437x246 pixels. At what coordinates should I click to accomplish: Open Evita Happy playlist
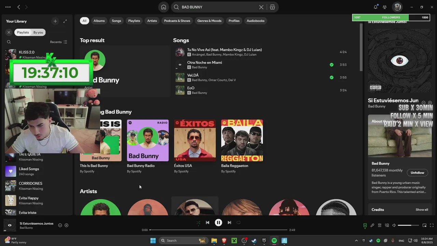(x=38, y=201)
